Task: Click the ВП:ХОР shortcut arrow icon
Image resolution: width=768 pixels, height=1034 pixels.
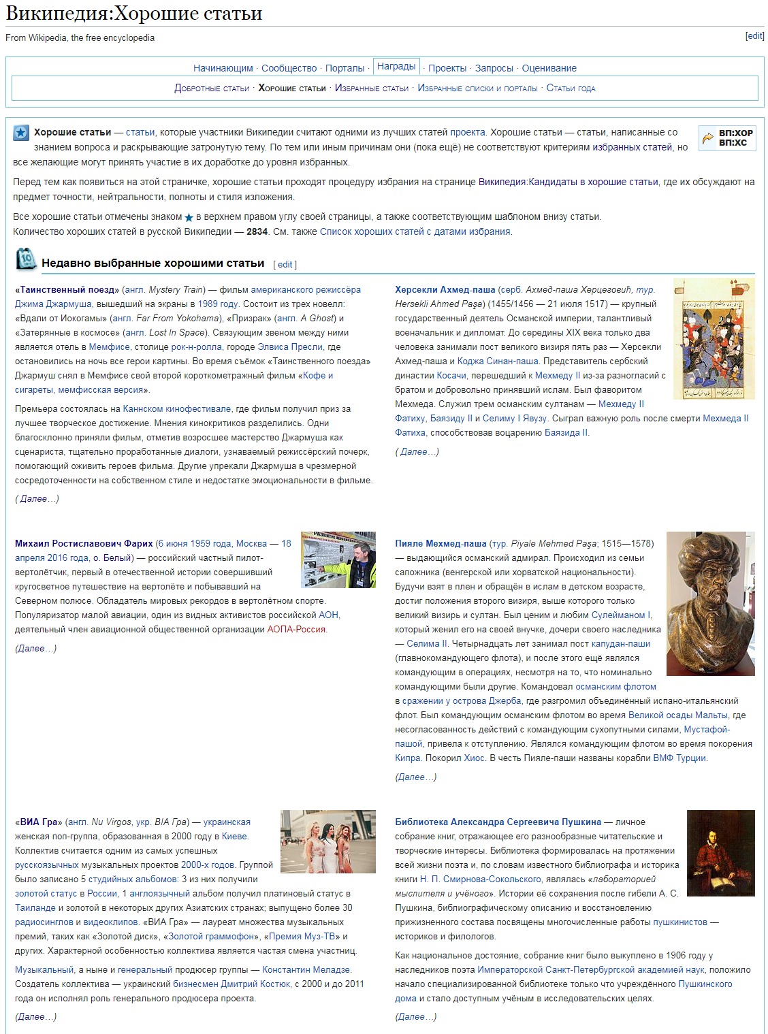Action: (708, 138)
